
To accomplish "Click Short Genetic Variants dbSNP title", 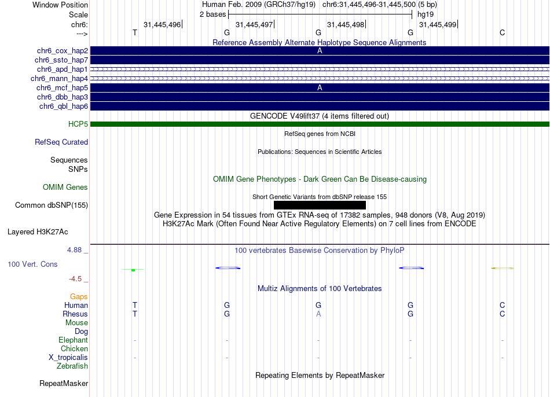I will point(320,197).
